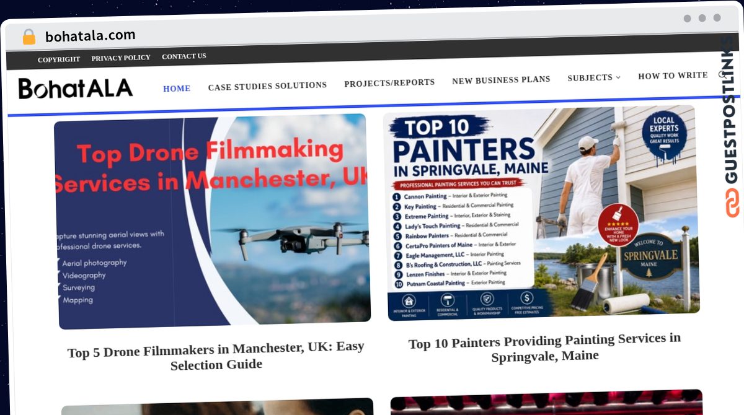Image resolution: width=744 pixels, height=415 pixels.
Task: Open the Copyright page link
Action: 59,59
